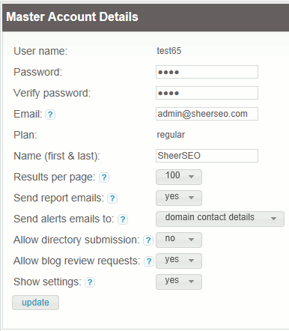The height and width of the screenshot is (331, 289).
Task: Click the Allow blog review requests: label
Action: coord(77,261)
